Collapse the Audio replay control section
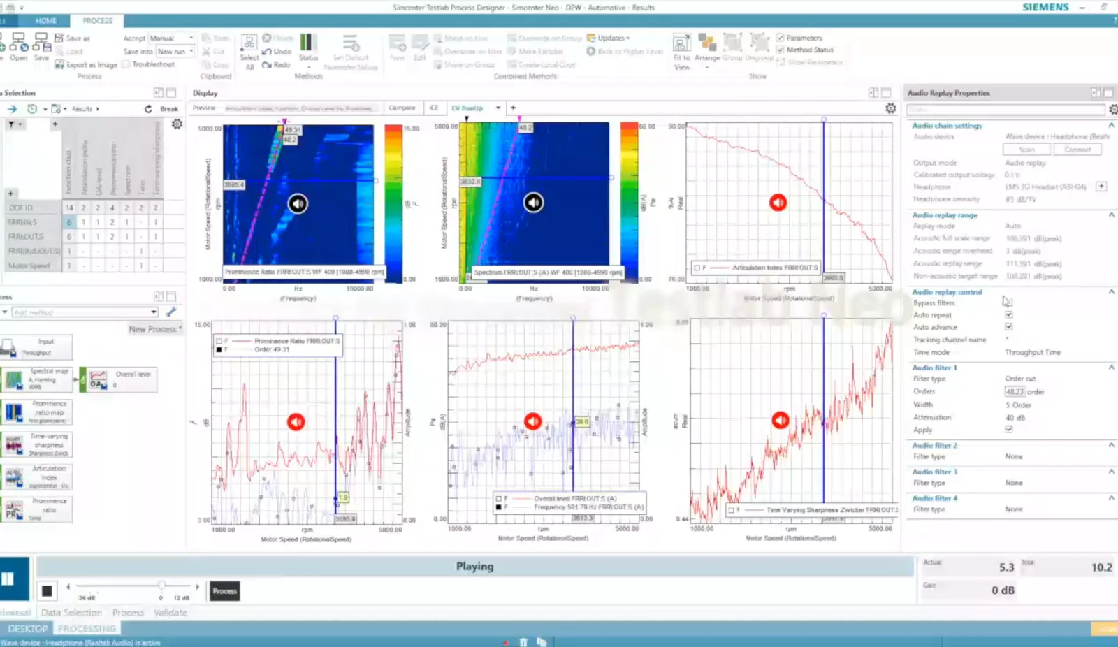The height and width of the screenshot is (647, 1118). (x=1111, y=292)
